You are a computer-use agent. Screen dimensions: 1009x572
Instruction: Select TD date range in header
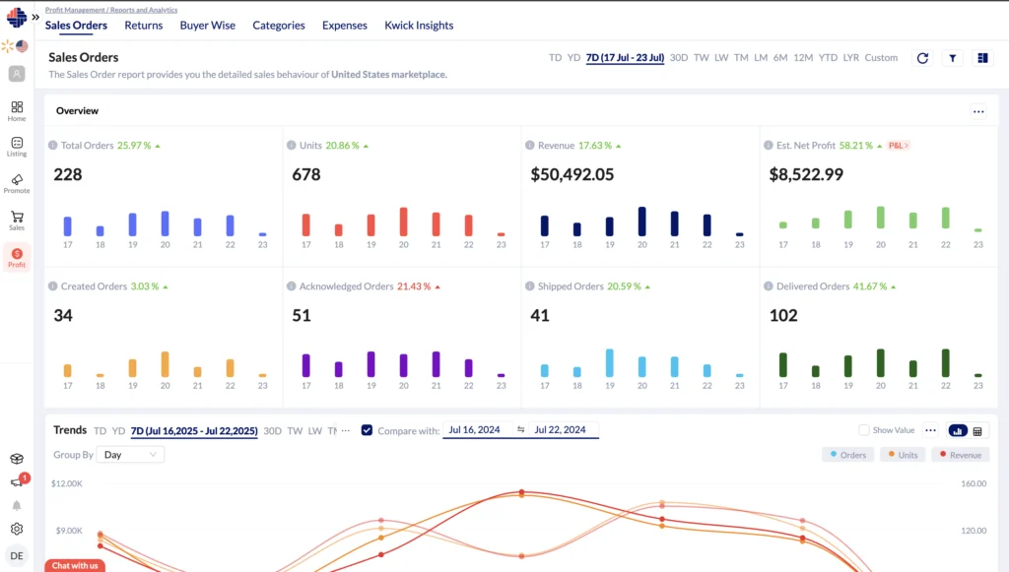[x=555, y=57]
